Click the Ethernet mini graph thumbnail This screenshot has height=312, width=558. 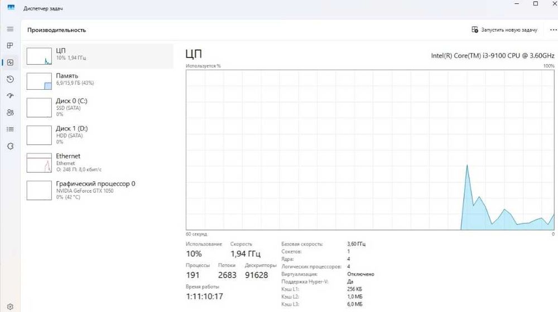tap(39, 163)
